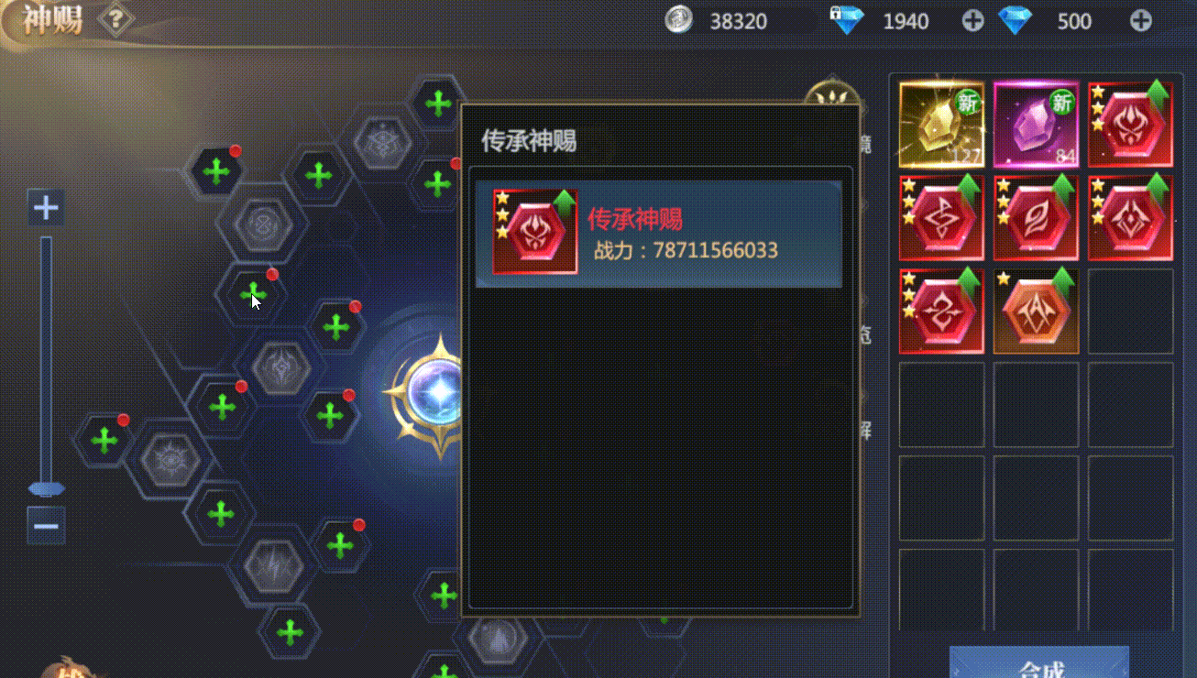Zoom out with the minus button below slider
Image resolution: width=1197 pixels, height=678 pixels.
pyautogui.click(x=45, y=526)
